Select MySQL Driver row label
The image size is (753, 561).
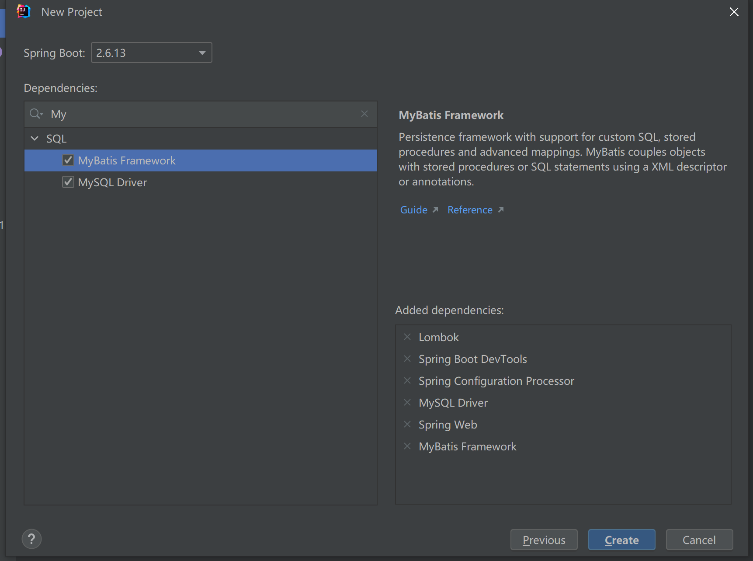(112, 182)
